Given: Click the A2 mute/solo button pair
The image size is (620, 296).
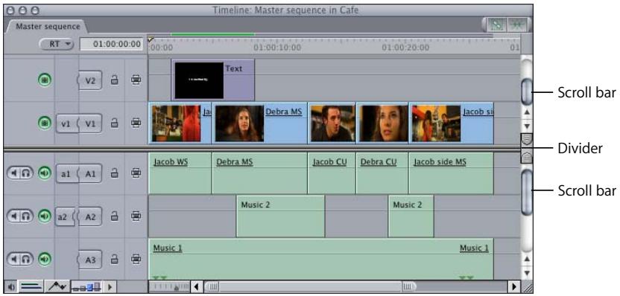Looking at the screenshot, I should [20, 216].
